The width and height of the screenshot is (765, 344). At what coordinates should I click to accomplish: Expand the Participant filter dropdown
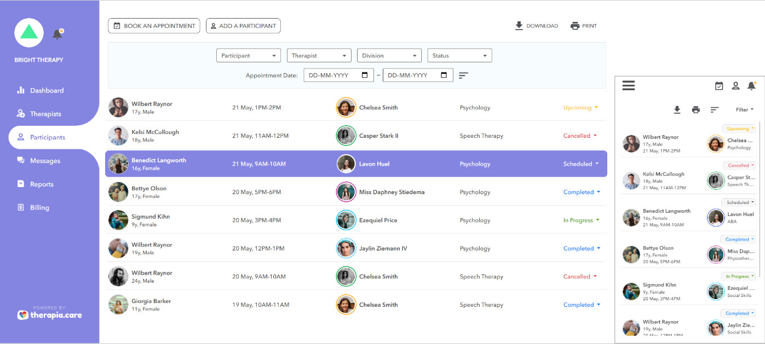point(249,56)
